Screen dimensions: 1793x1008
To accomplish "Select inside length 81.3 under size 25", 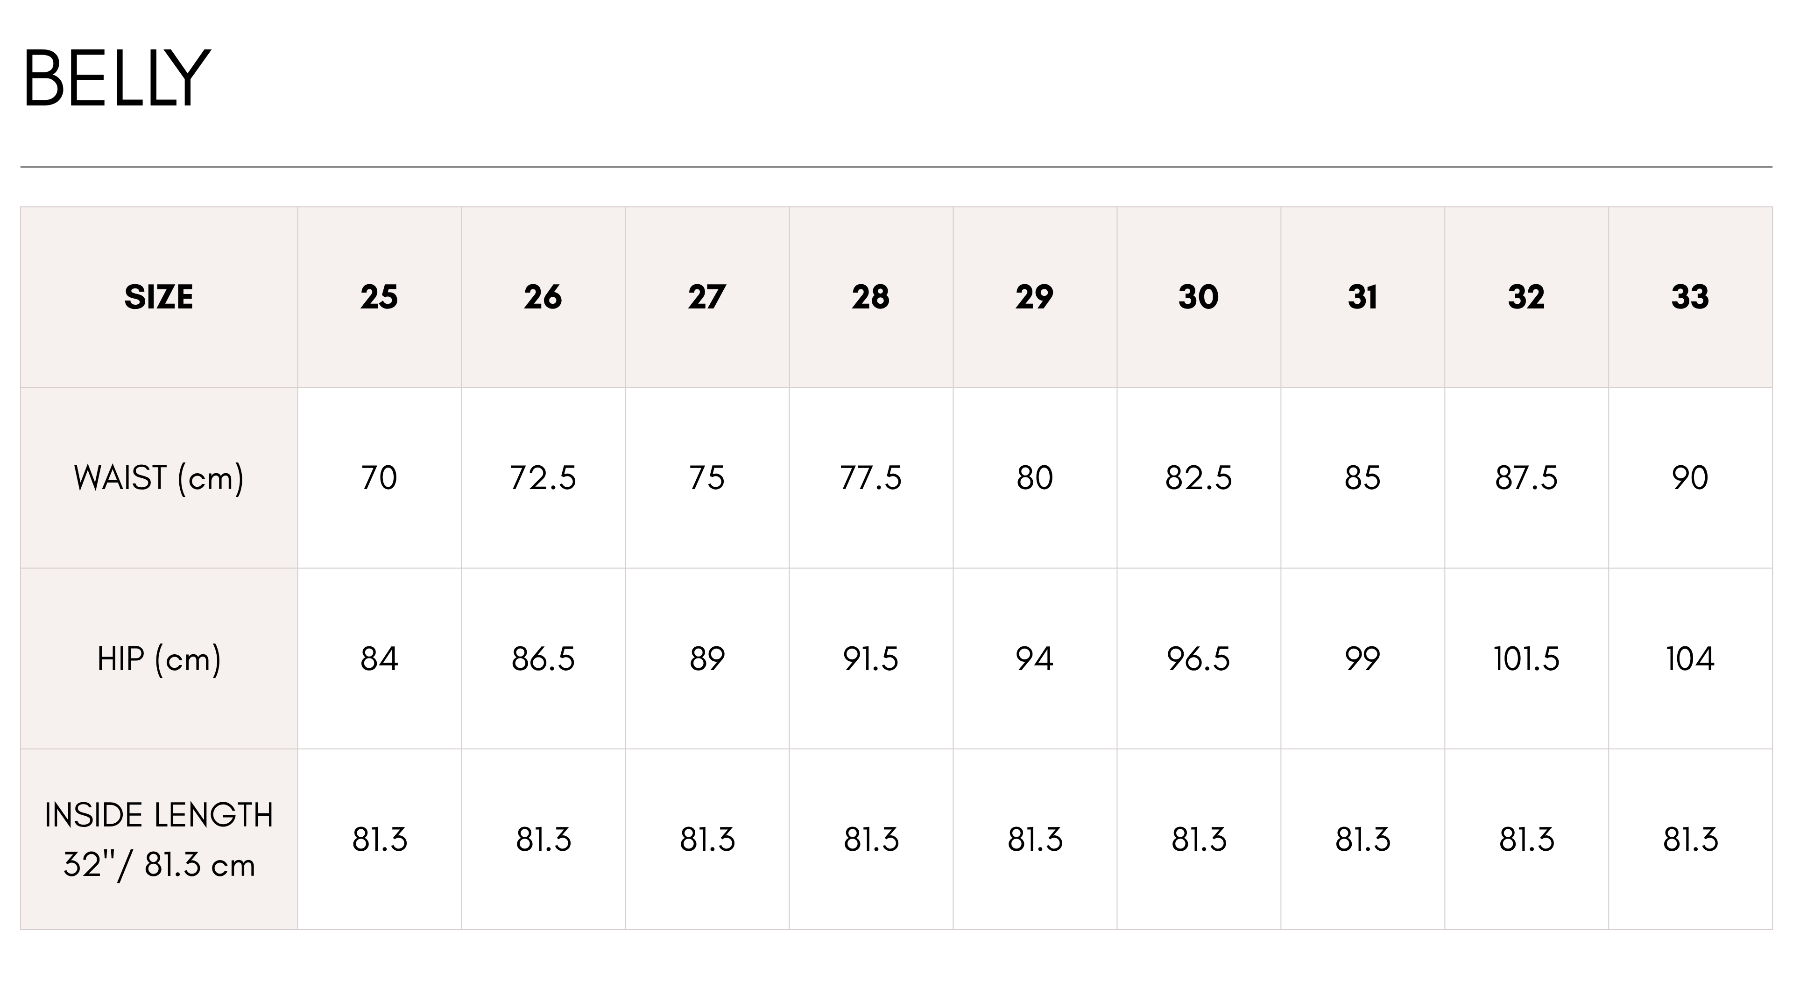I will click(x=379, y=840).
